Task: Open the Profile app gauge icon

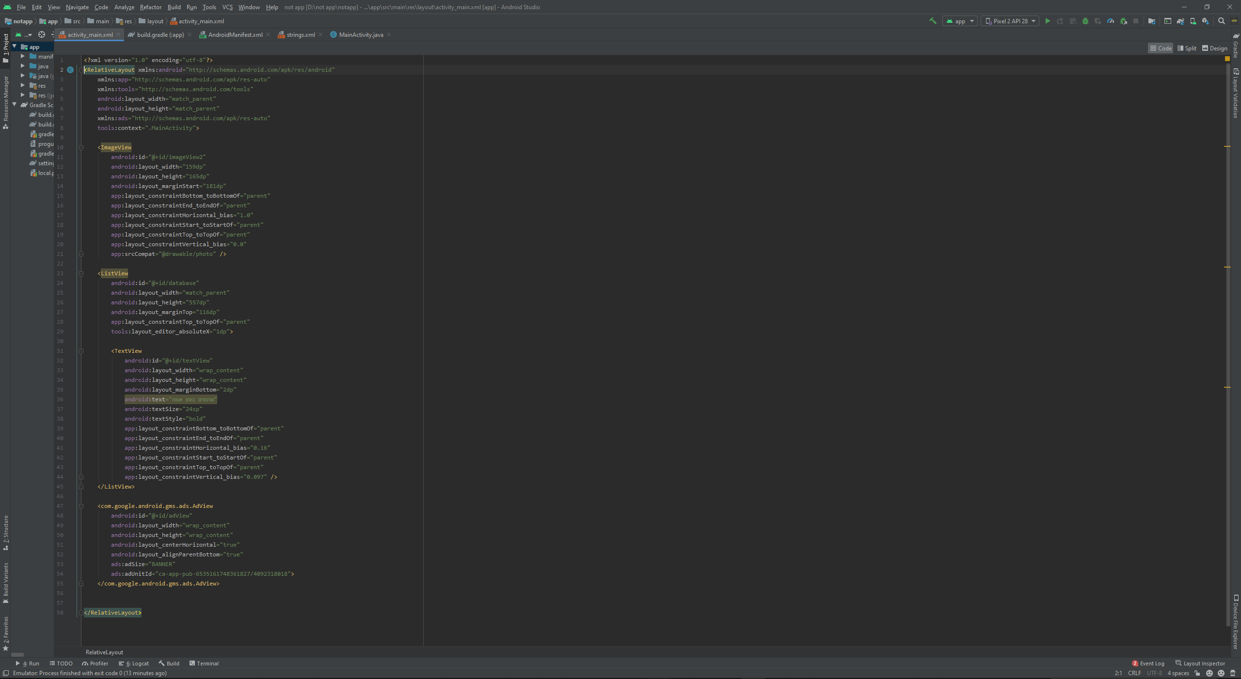Action: (x=1111, y=21)
